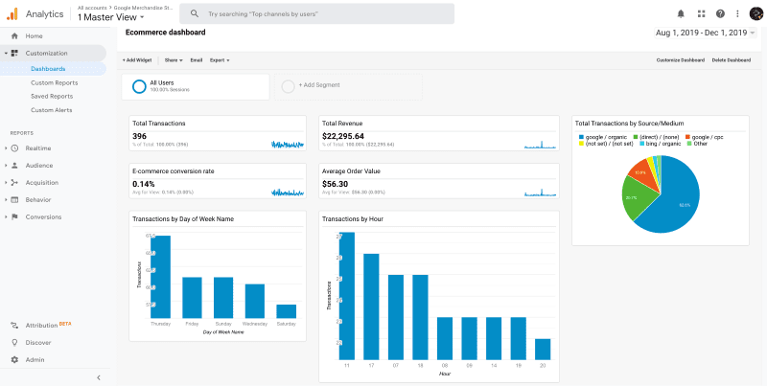Screen dimensions: 767x386
Task: Click the Admin gear icon
Action: (x=14, y=359)
